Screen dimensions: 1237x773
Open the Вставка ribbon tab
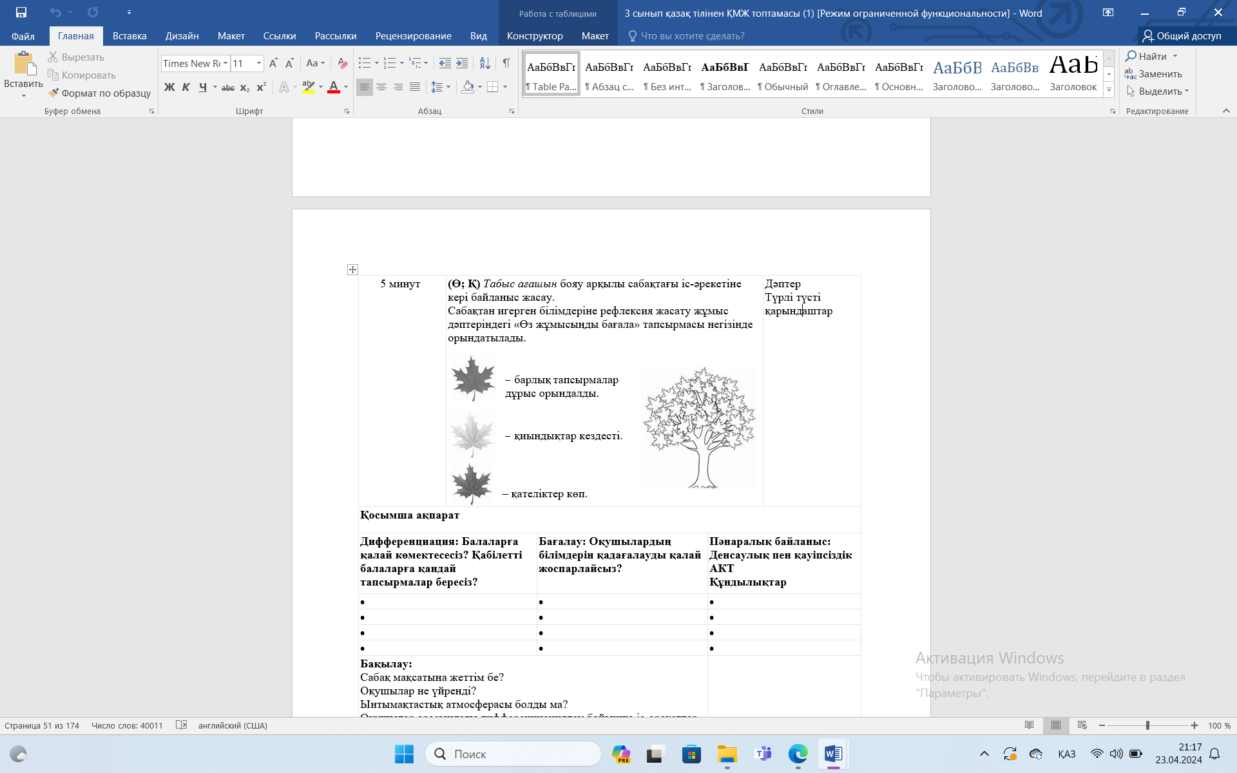click(x=129, y=36)
